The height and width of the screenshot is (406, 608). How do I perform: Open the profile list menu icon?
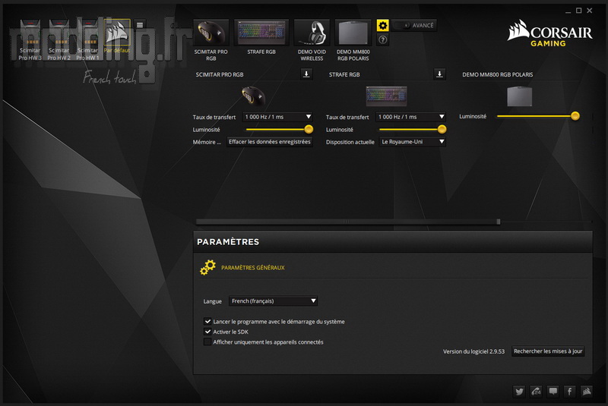[140, 25]
